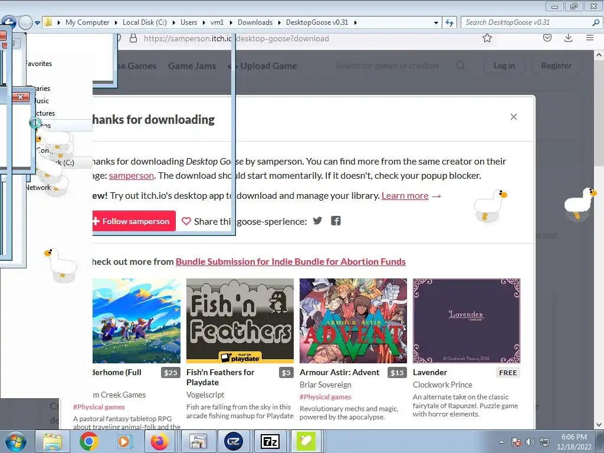This screenshot has height=453, width=604.
Task: Click '#Physical games' tag under Armour Astir
Action: [326, 397]
